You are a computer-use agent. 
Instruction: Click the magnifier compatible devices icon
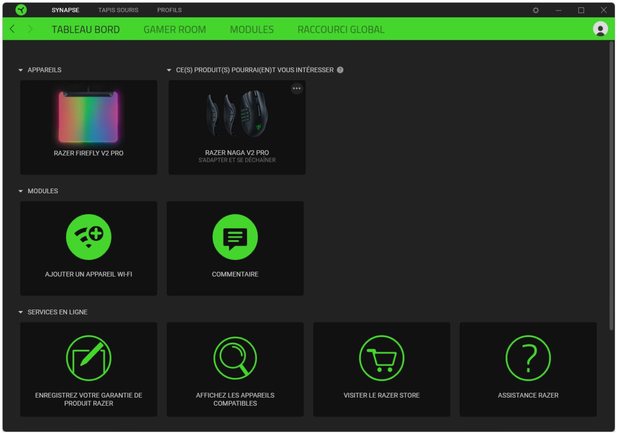tap(235, 358)
